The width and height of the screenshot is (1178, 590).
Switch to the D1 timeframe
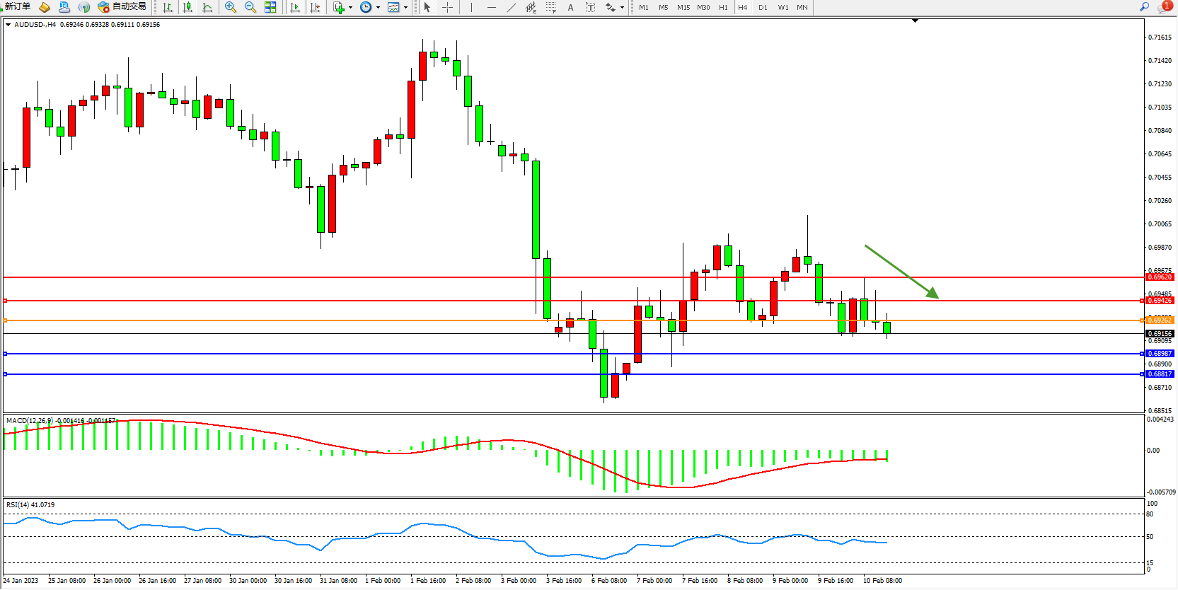(763, 7)
